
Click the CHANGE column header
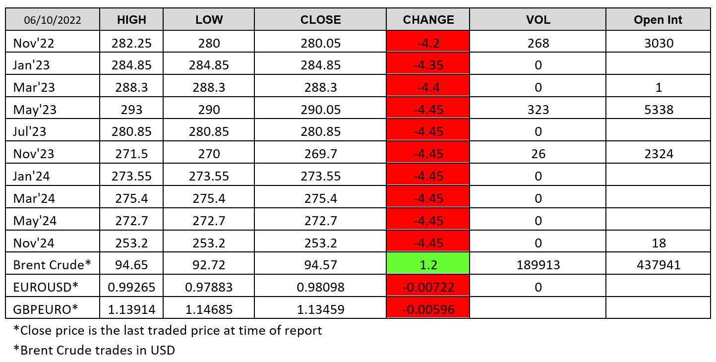tap(428, 20)
